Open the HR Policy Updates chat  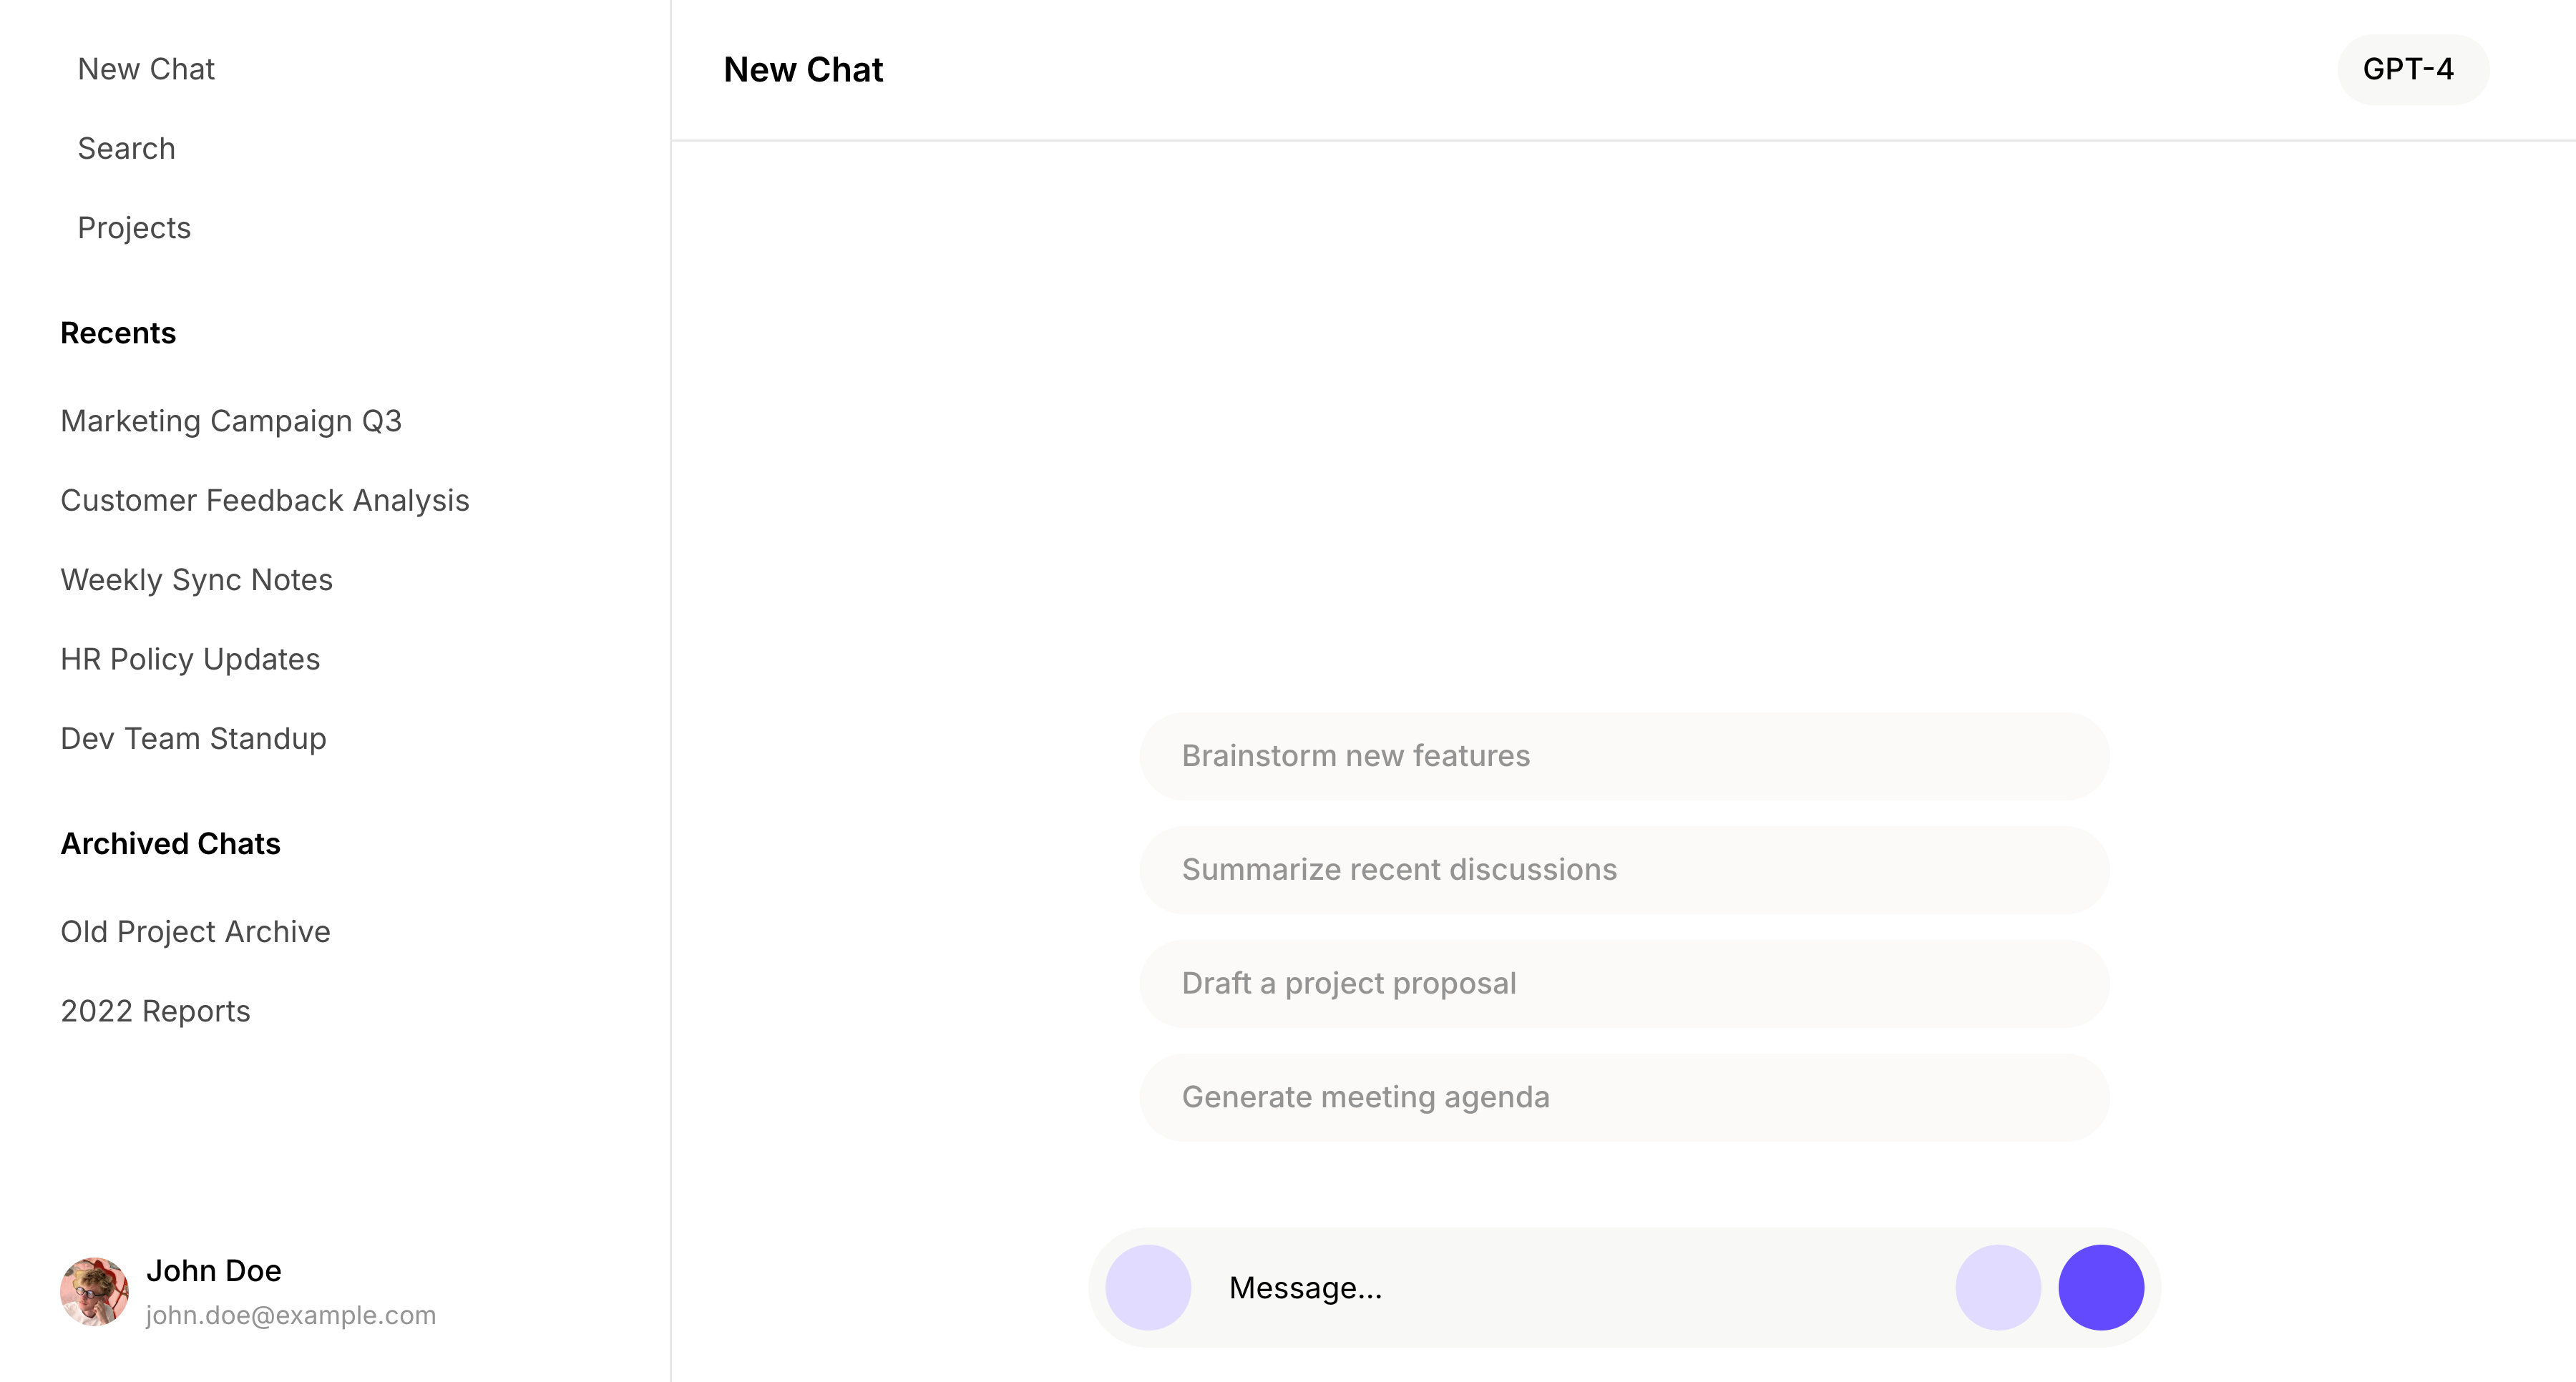coord(190,659)
